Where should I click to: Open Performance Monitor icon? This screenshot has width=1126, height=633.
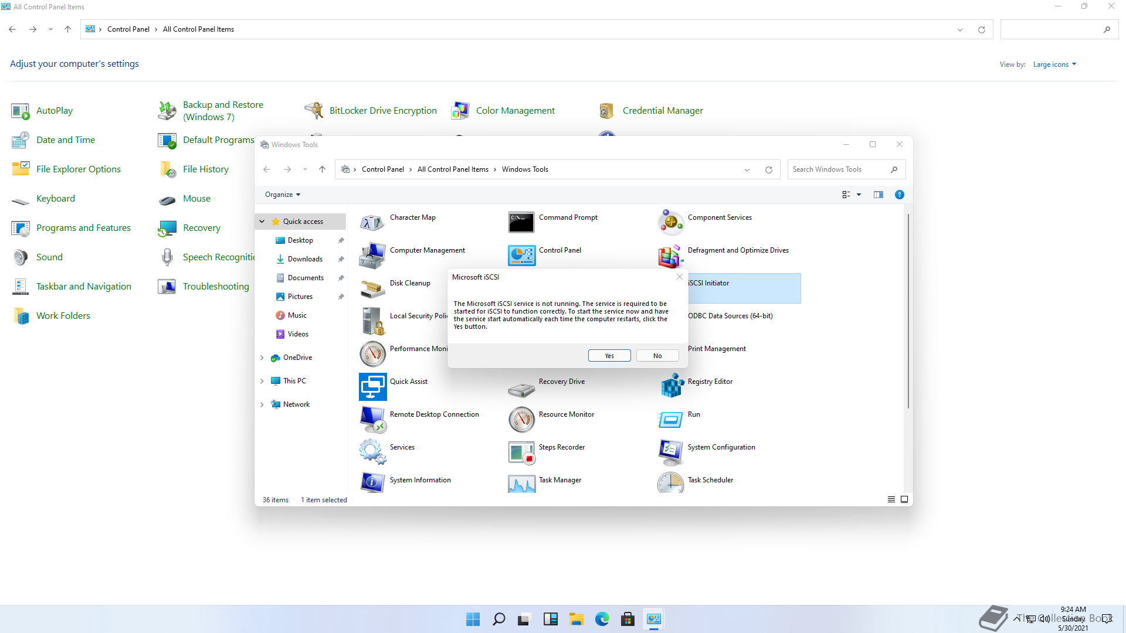(x=372, y=354)
